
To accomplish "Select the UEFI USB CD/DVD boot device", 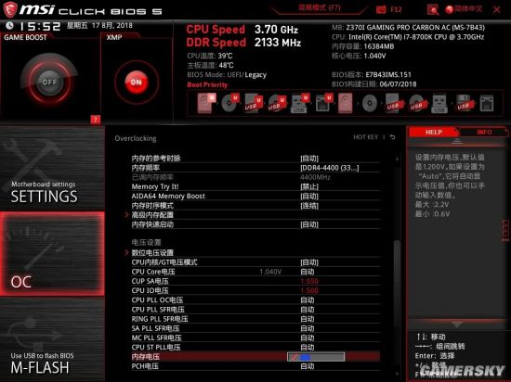I will (277, 103).
